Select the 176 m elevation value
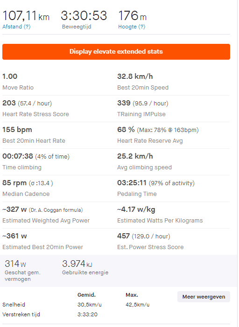This screenshot has height=327, width=239. click(133, 16)
